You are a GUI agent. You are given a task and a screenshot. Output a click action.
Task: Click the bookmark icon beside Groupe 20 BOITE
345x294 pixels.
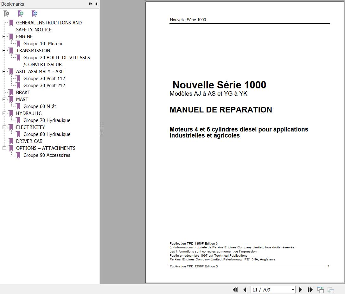click(x=18, y=58)
